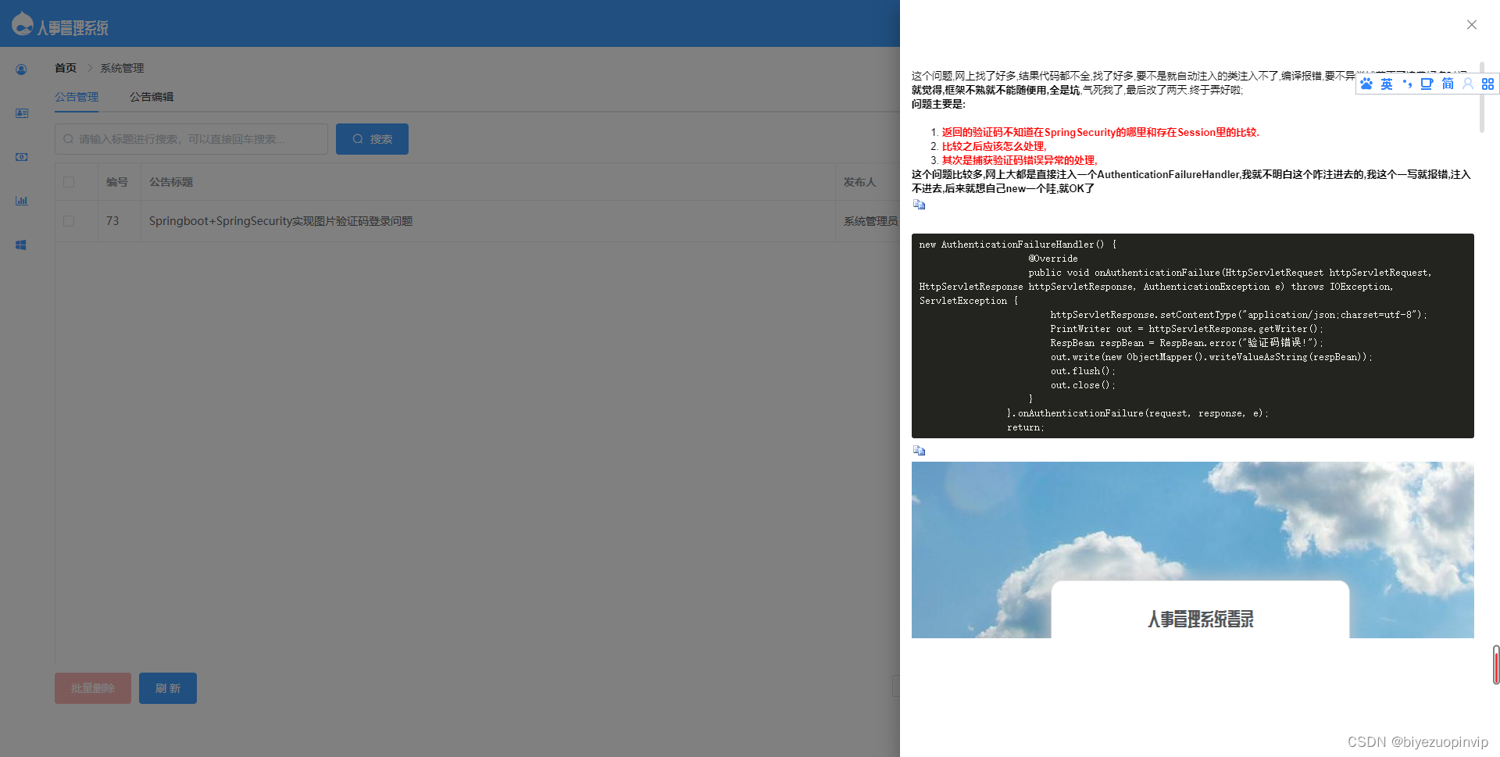Select the user profile icon in the sidebar
This screenshot has height=757, width=1500.
(x=20, y=70)
